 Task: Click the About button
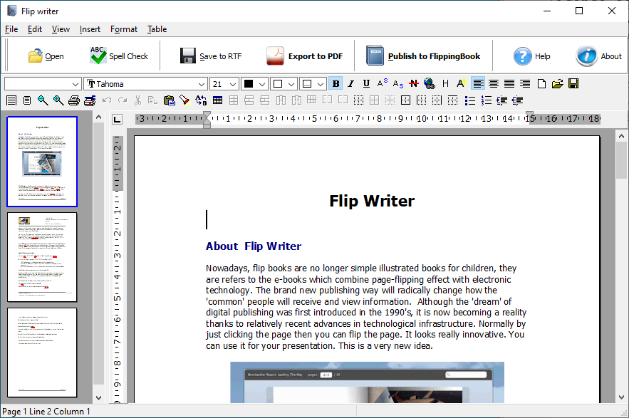tap(598, 56)
